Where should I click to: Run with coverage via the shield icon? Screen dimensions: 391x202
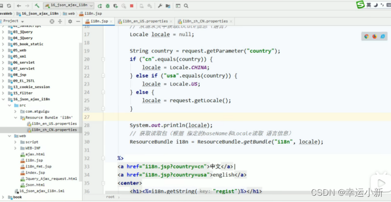click(x=115, y=6)
